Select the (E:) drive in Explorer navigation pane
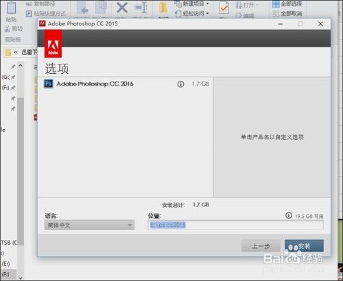This screenshot has width=343, height=281. tap(5, 264)
